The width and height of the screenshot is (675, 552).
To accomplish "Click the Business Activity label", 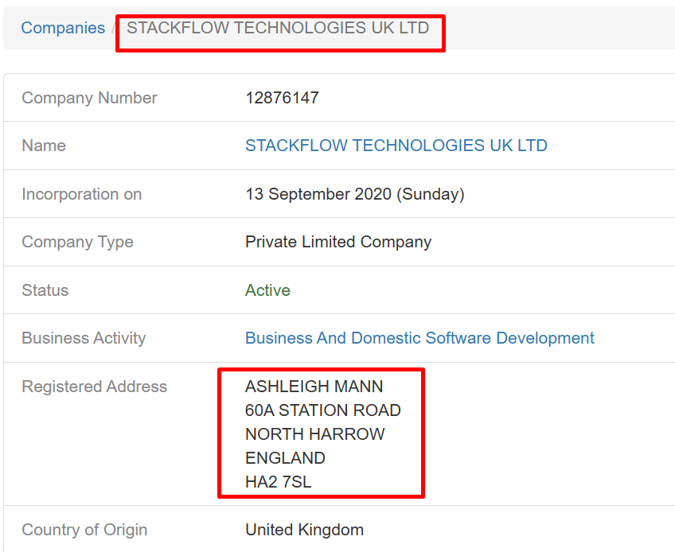I will coord(84,338).
